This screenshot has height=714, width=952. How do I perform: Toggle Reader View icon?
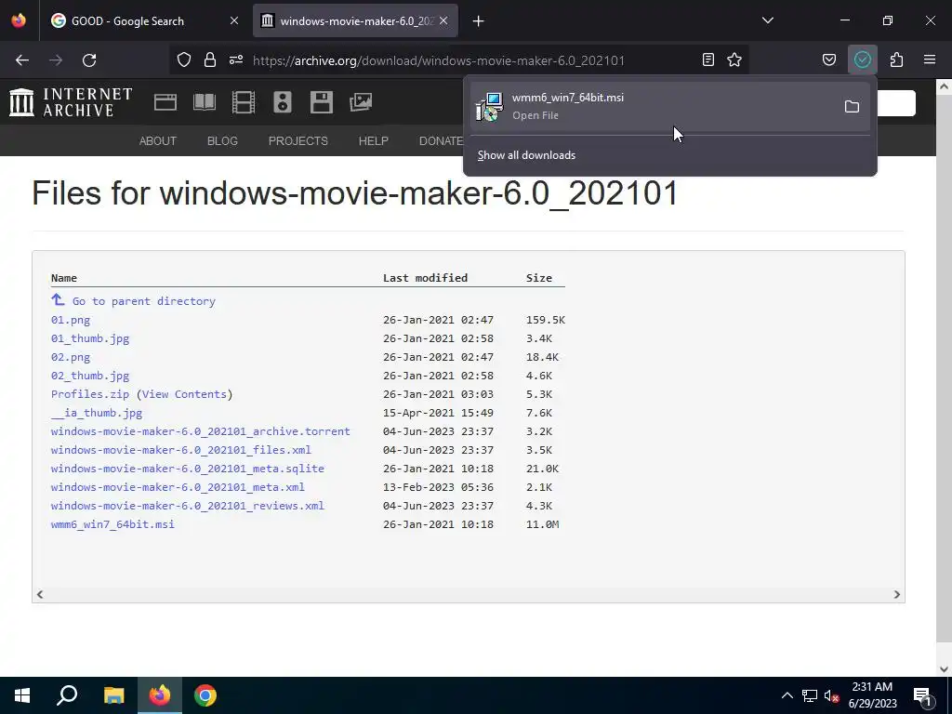pos(707,59)
